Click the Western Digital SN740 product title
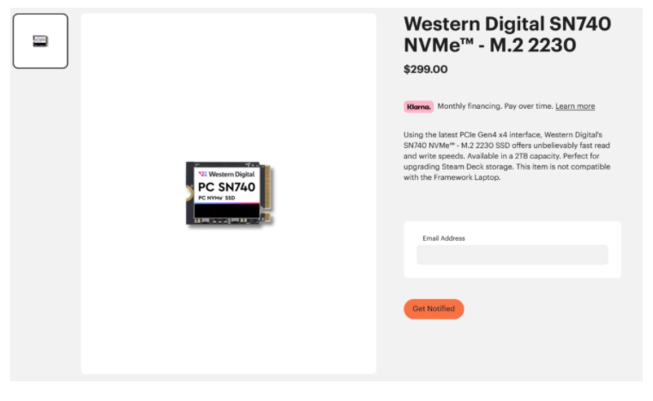The height and width of the screenshot is (401, 653). [x=507, y=34]
